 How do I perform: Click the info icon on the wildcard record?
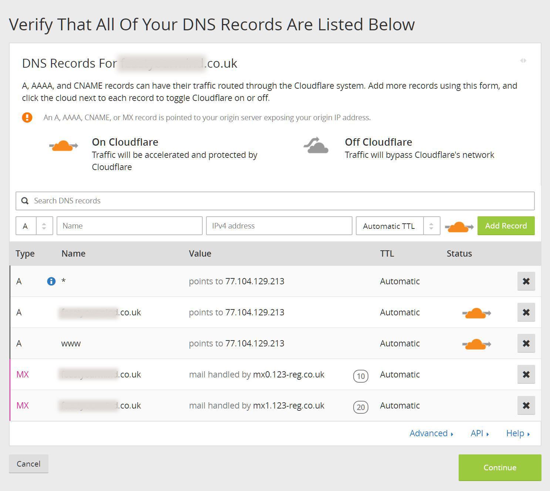click(x=51, y=281)
